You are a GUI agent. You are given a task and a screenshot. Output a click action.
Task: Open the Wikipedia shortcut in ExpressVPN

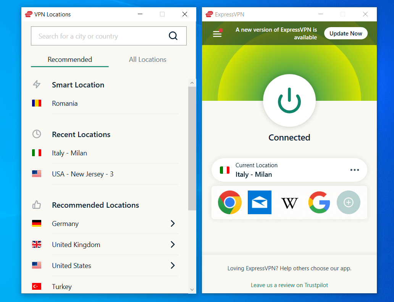coord(289,202)
